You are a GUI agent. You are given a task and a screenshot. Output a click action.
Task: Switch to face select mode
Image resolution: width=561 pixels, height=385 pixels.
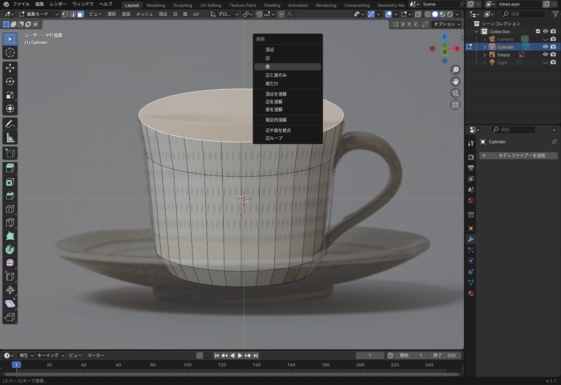80,14
